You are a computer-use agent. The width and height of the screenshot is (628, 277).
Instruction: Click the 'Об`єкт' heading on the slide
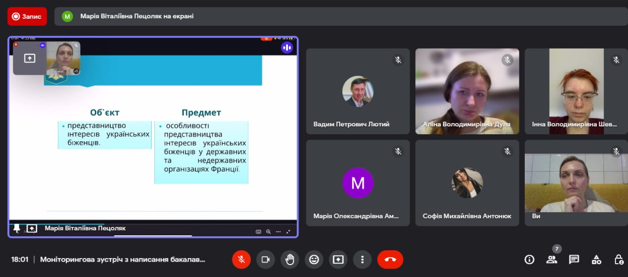(105, 112)
